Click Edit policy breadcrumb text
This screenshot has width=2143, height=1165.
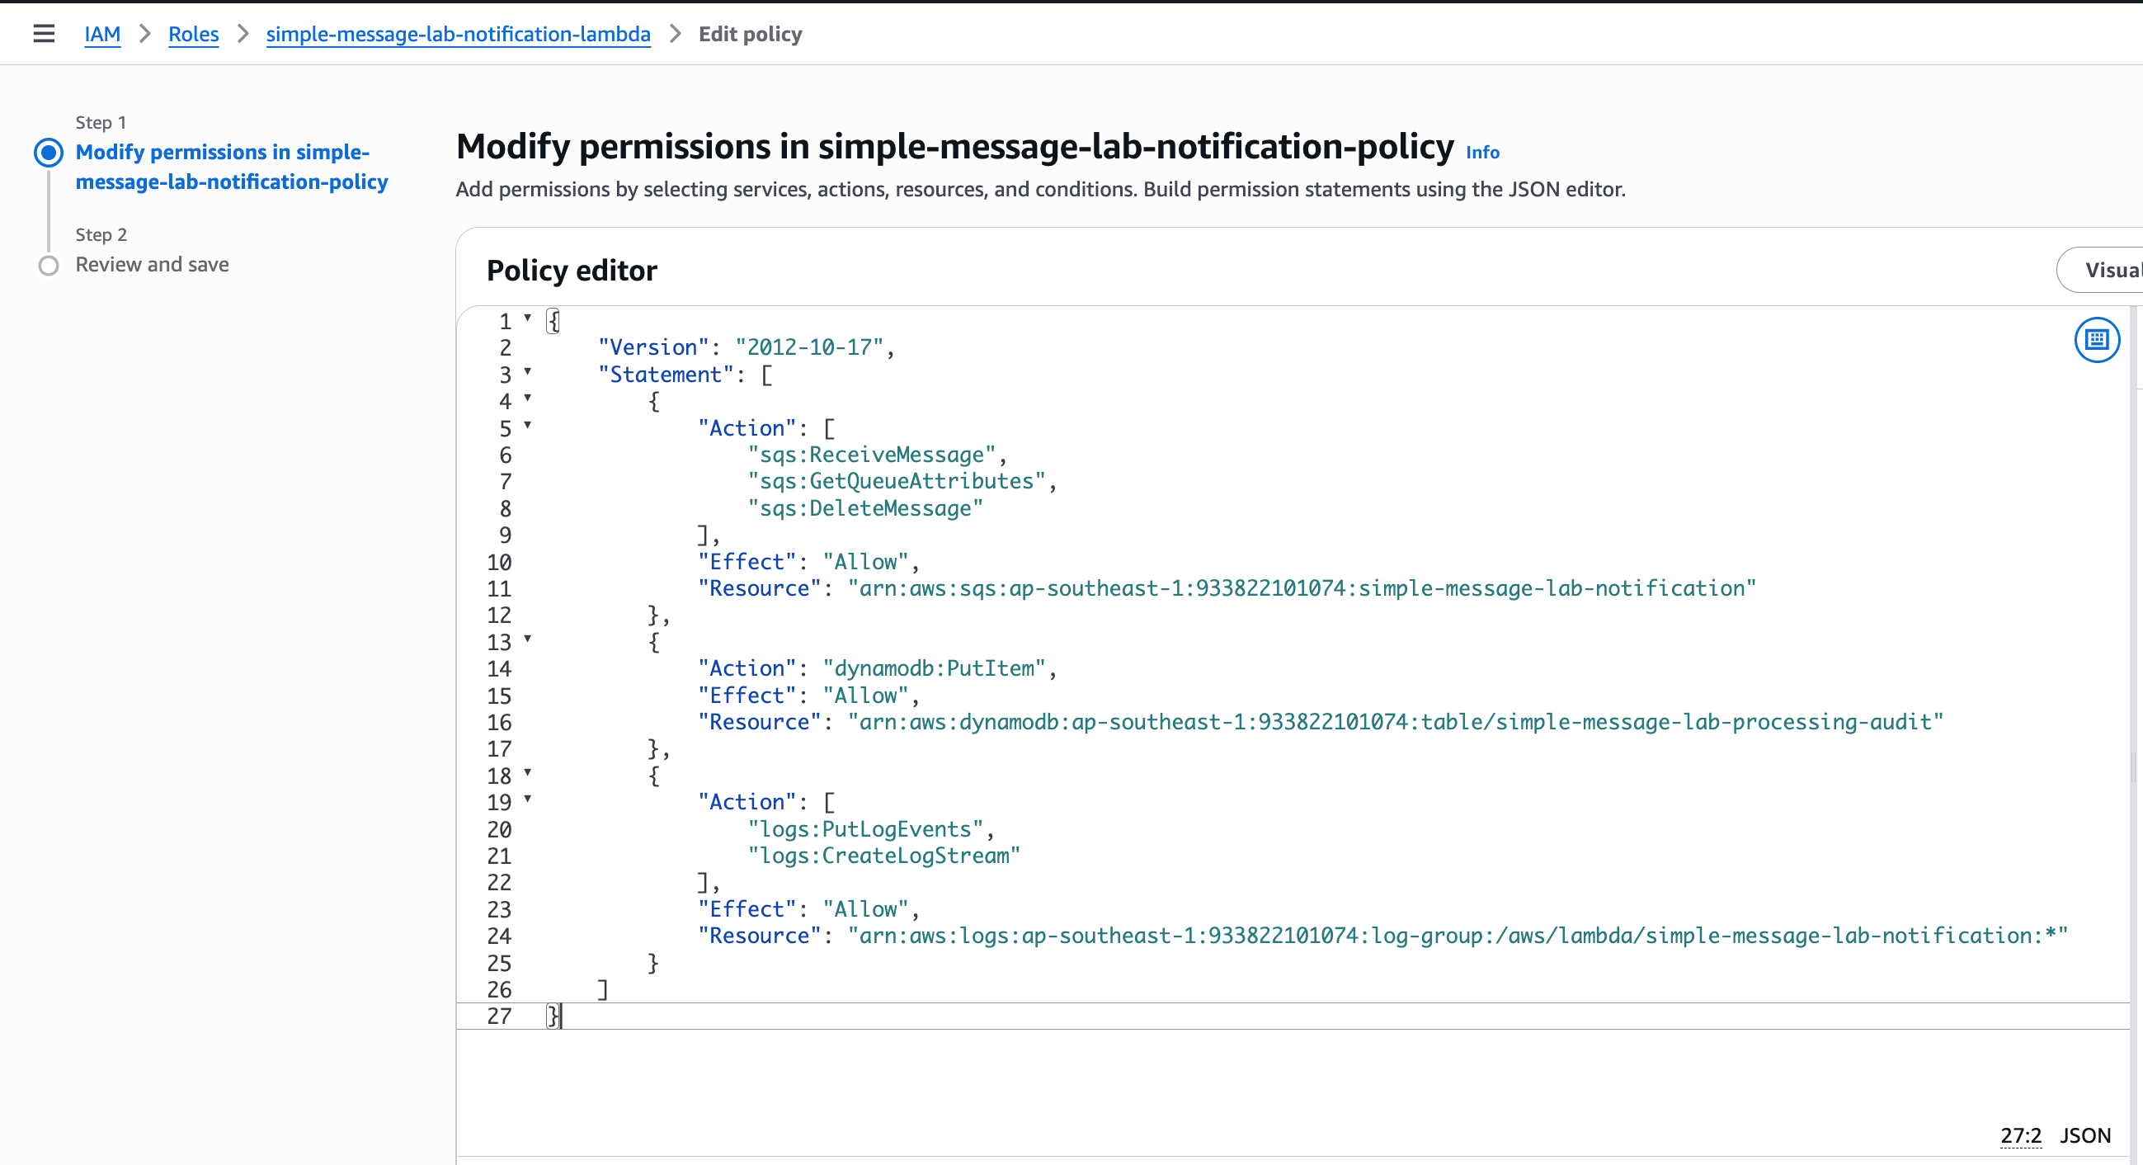coord(750,34)
